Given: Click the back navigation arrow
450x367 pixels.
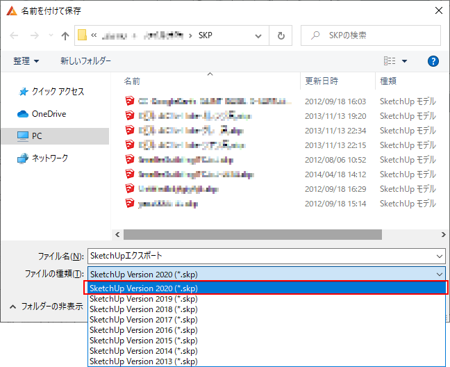Looking at the screenshot, I should [14, 35].
